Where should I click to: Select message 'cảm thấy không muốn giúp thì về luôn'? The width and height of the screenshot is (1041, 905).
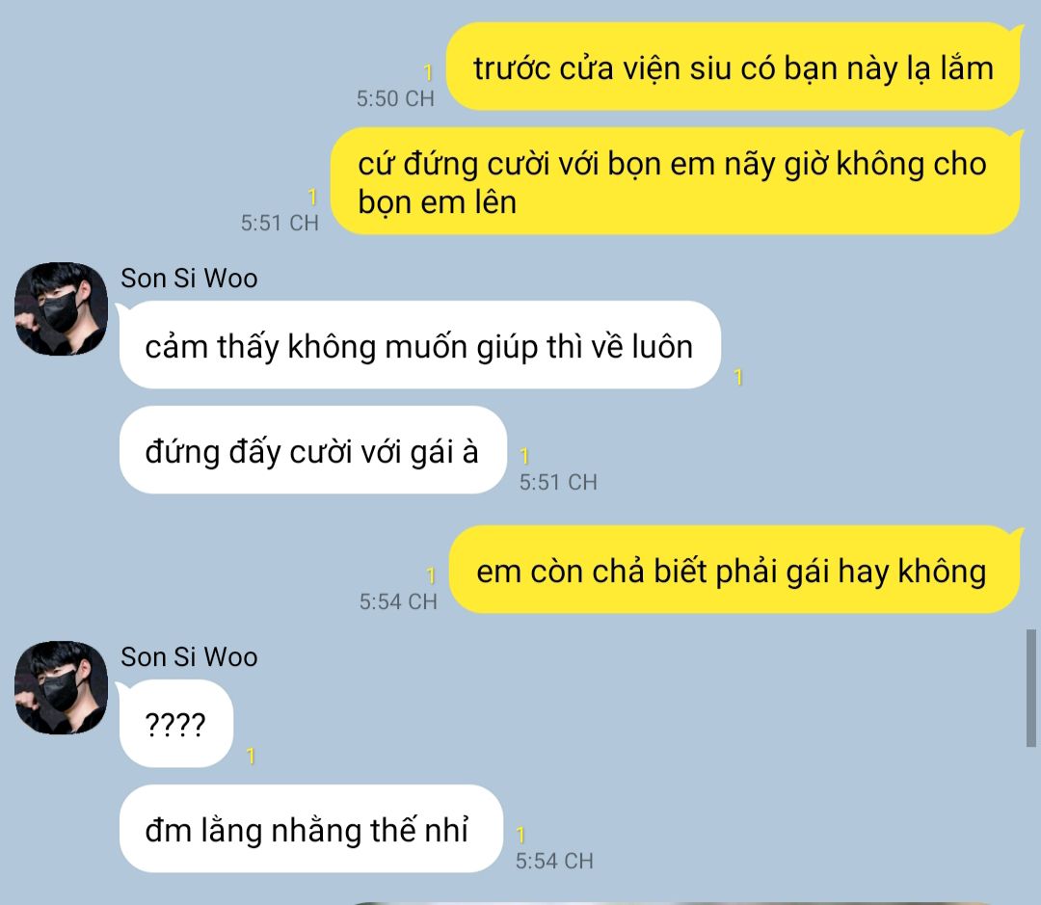click(419, 345)
